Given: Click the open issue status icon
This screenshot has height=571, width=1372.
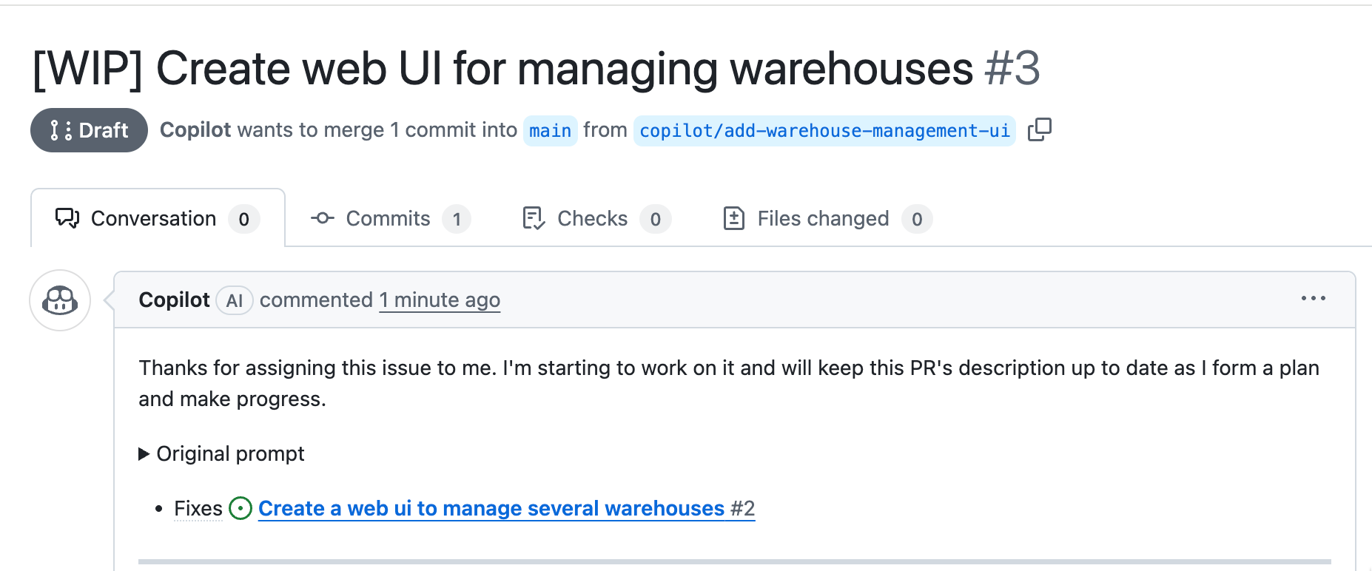Looking at the screenshot, I should tap(241, 508).
